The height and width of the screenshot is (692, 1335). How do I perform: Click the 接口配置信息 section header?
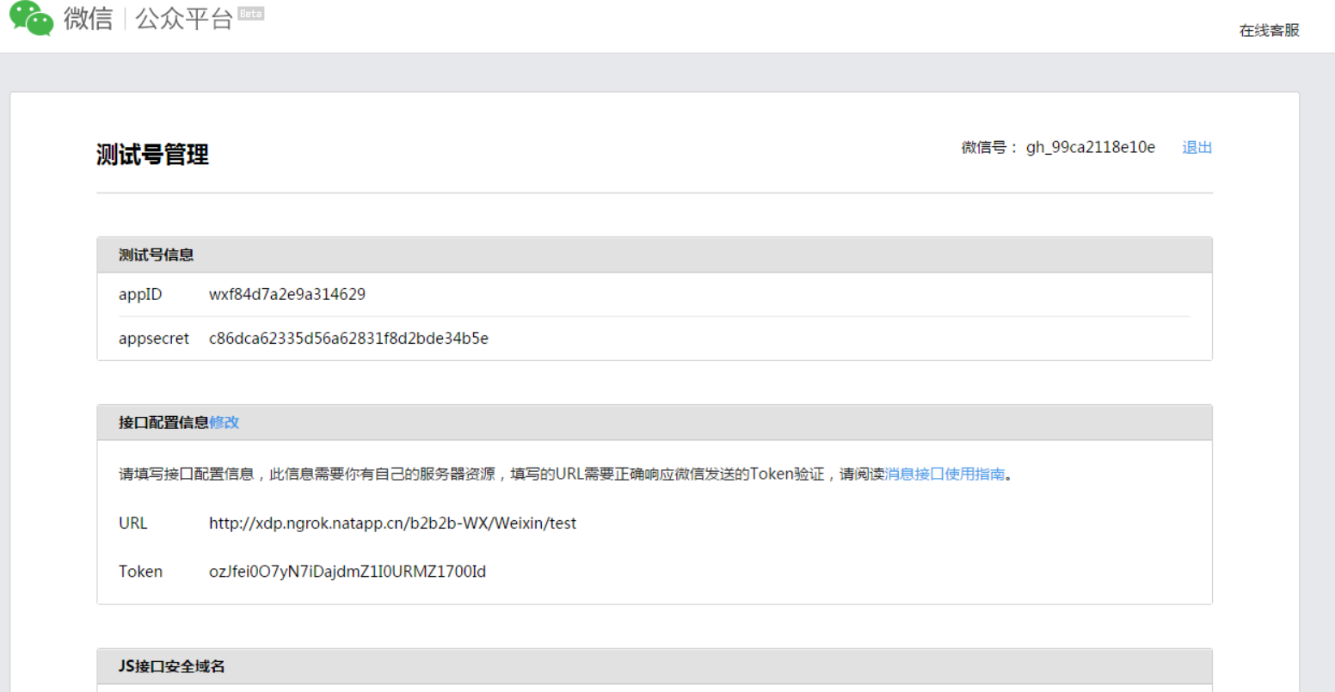163,422
